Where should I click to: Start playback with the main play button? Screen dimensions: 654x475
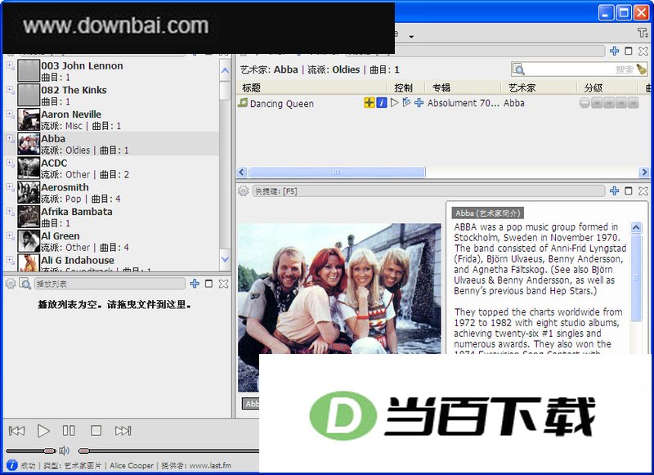click(43, 430)
